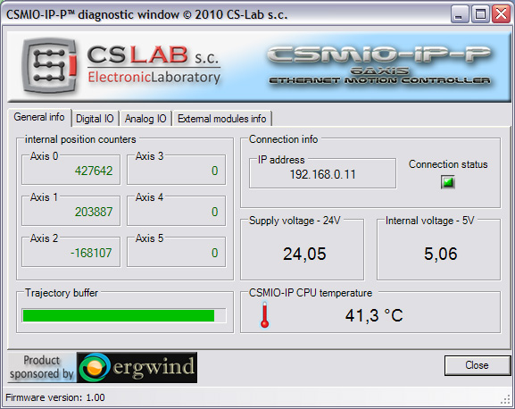The image size is (515, 409).
Task: Click the CPU temperature reading 41,3 °C
Action: [x=374, y=316]
